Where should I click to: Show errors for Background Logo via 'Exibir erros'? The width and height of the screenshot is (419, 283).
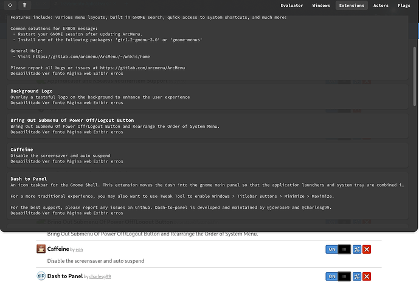click(108, 103)
